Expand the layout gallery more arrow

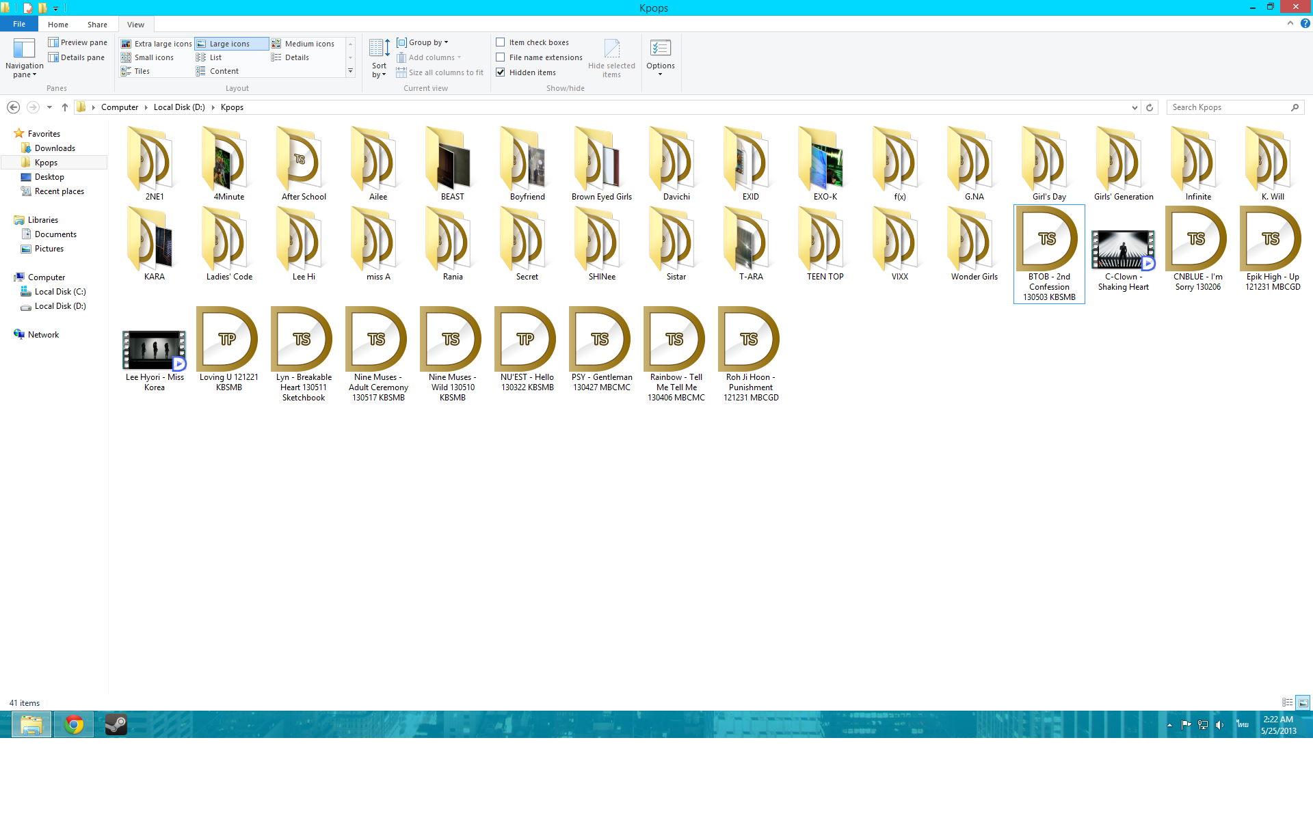click(351, 71)
